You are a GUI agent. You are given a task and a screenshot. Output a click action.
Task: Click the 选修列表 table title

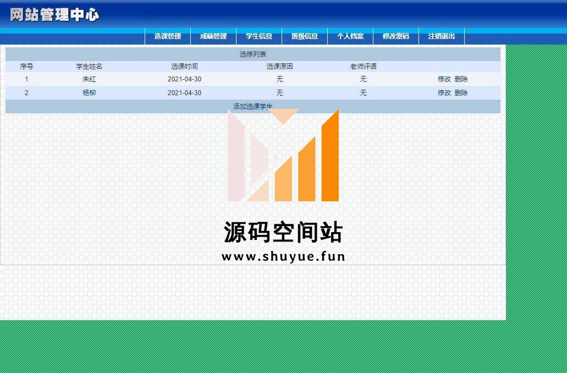point(253,54)
